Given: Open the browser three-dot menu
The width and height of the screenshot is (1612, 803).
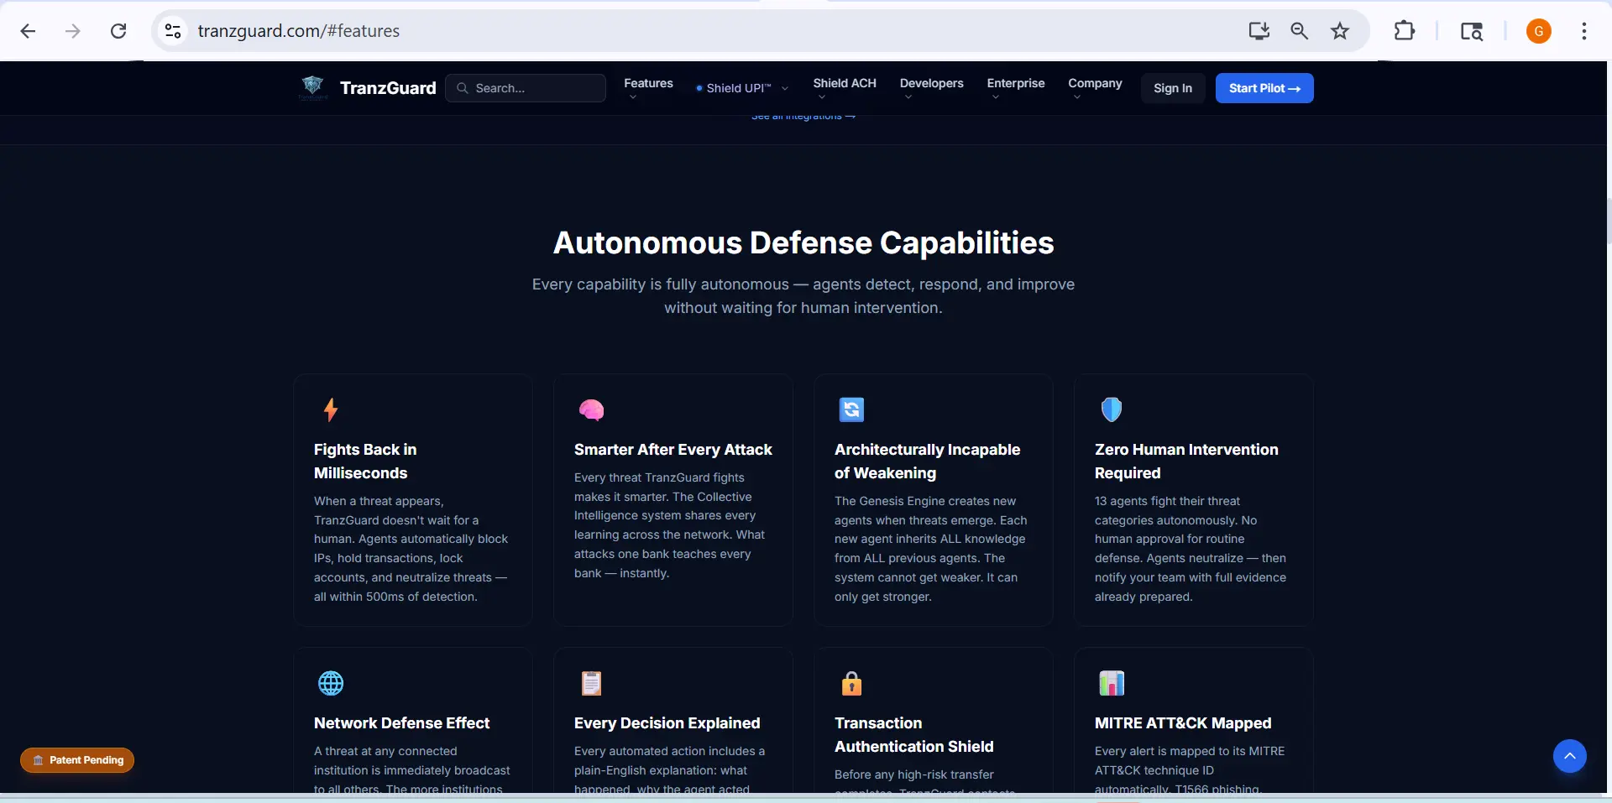Looking at the screenshot, I should (1583, 31).
